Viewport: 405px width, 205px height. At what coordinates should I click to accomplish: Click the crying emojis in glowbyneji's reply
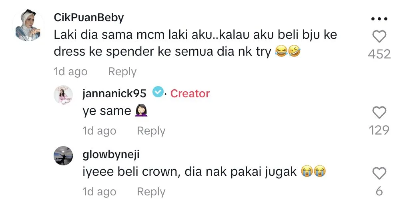click(314, 172)
